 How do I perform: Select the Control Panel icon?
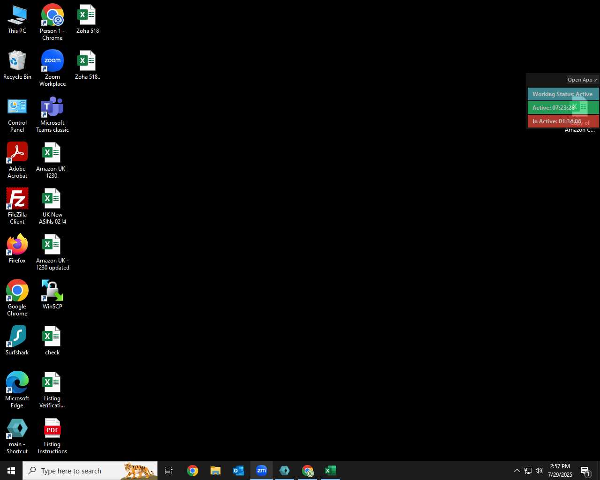(17, 115)
